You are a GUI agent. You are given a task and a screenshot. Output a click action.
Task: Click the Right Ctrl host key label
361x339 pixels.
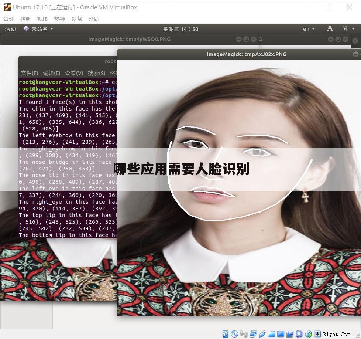pos(337,334)
